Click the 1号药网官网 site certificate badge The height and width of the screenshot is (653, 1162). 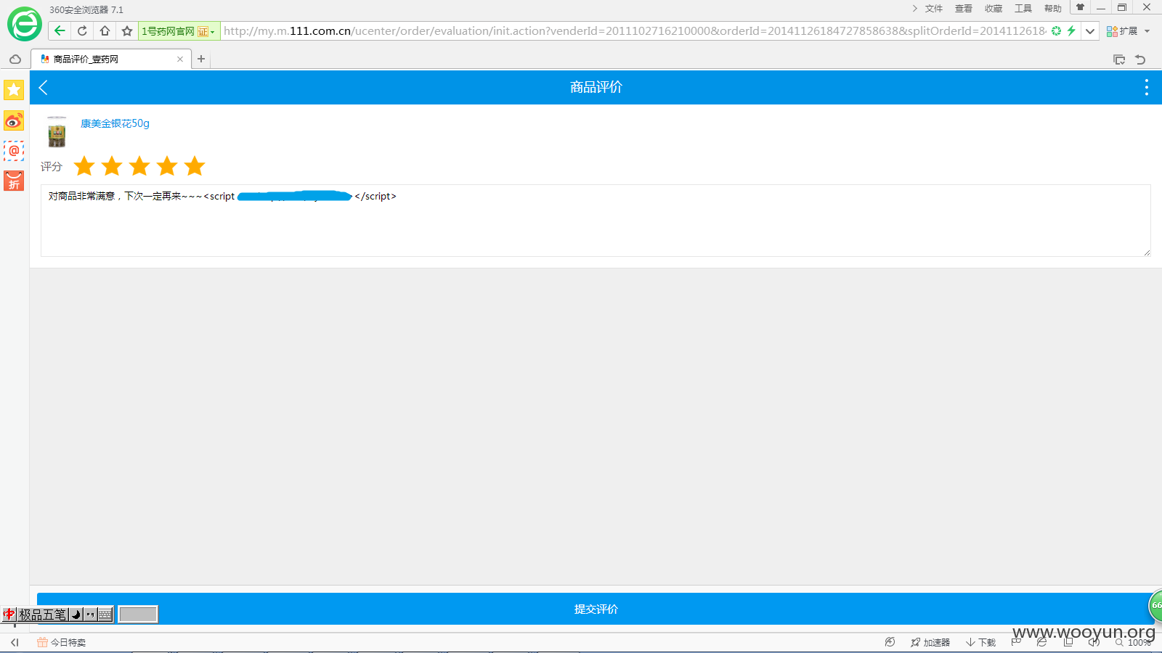[178, 31]
